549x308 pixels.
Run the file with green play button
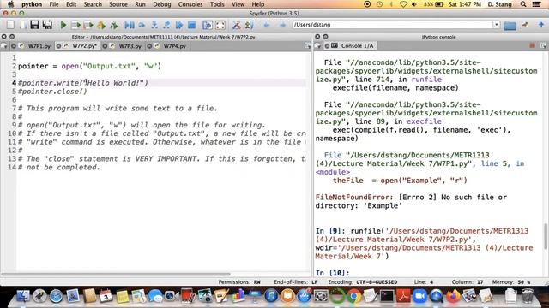63,25
